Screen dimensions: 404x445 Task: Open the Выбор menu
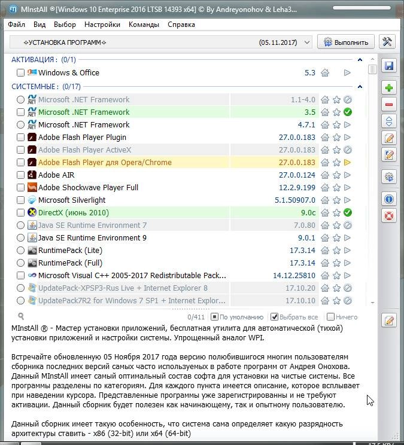click(65, 25)
